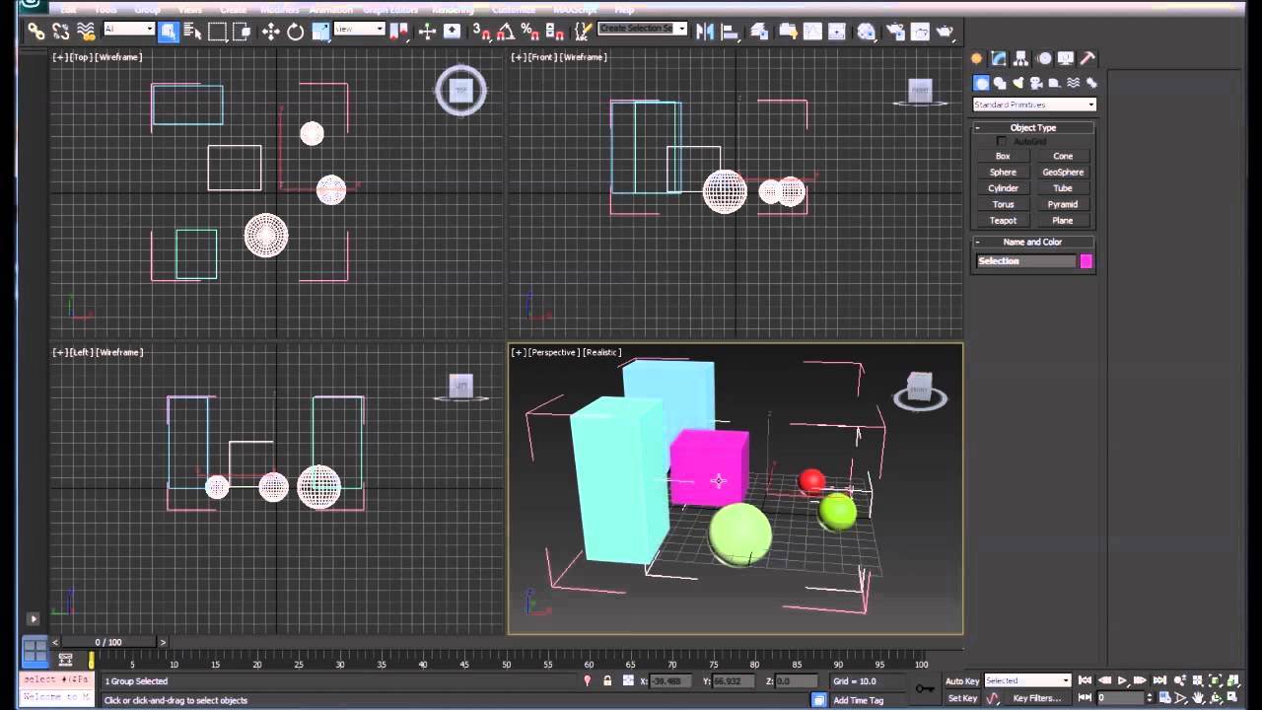Select the Select and Move tool
The image size is (1262, 710).
point(271,32)
